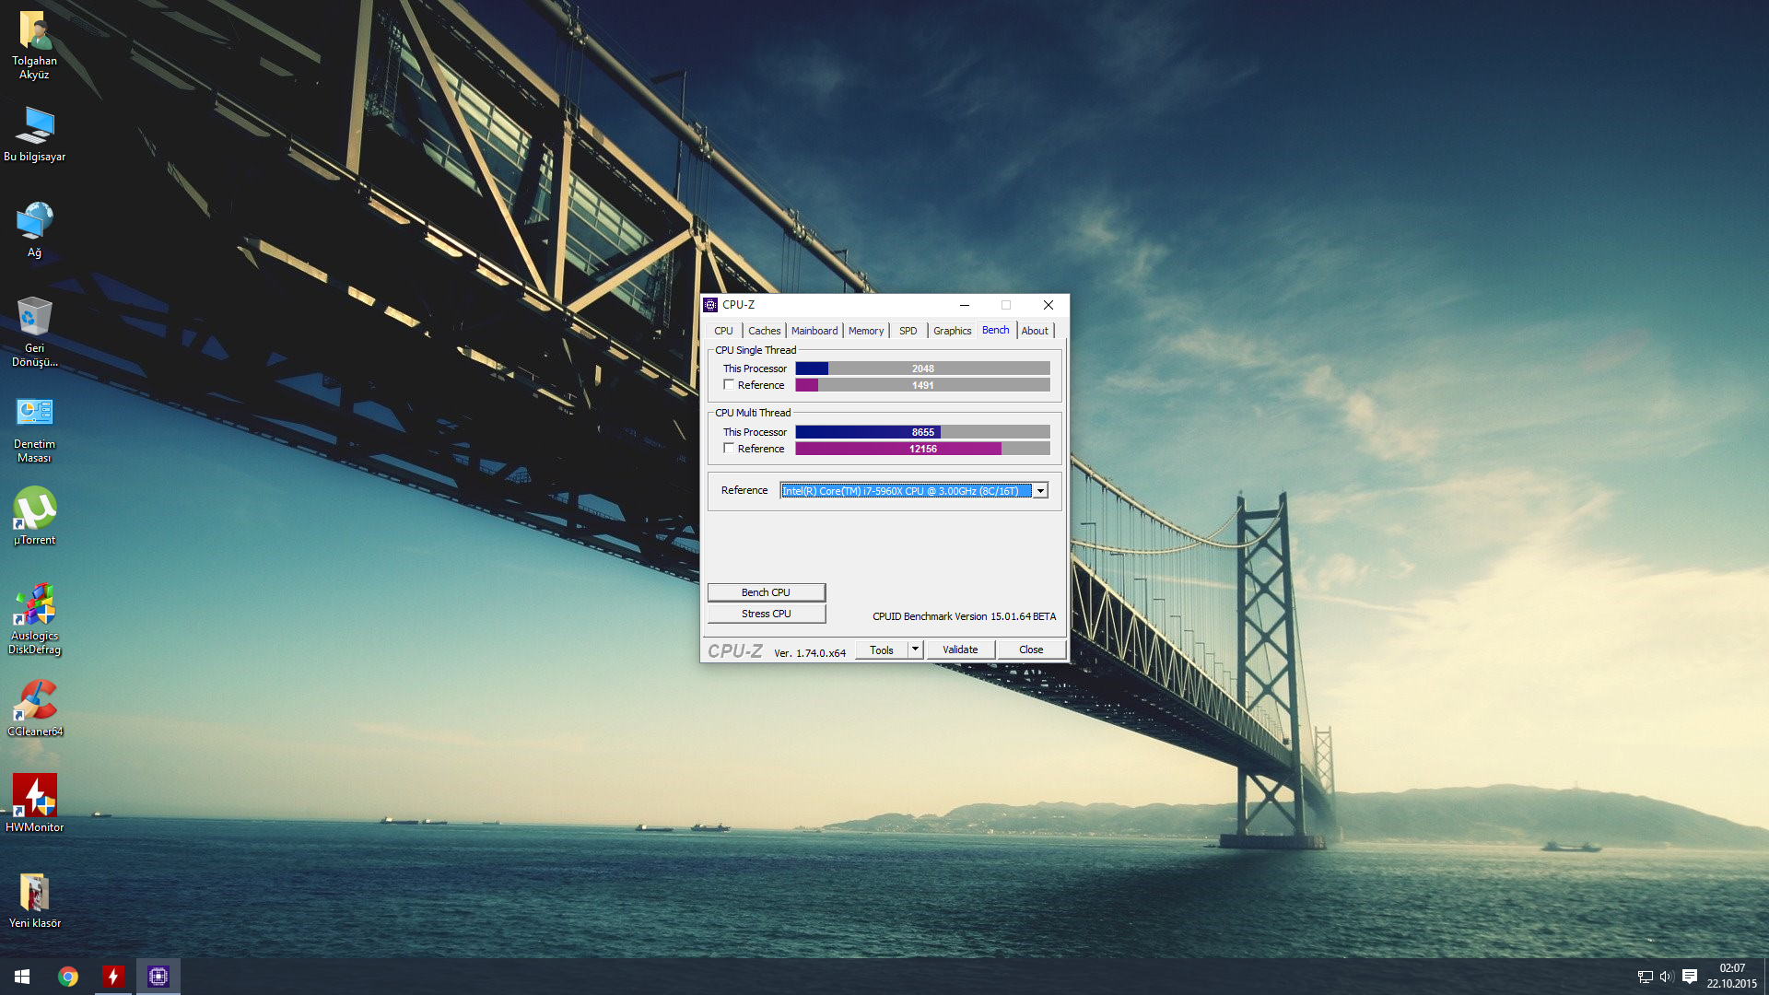The width and height of the screenshot is (1769, 995).
Task: Enable Single Thread Reference checkbox
Action: point(729,385)
